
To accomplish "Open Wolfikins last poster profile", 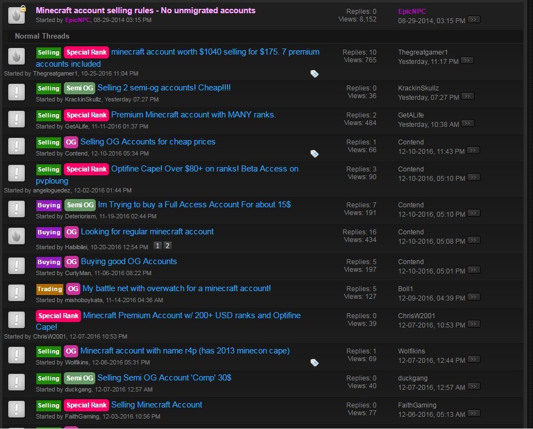I will (411, 351).
